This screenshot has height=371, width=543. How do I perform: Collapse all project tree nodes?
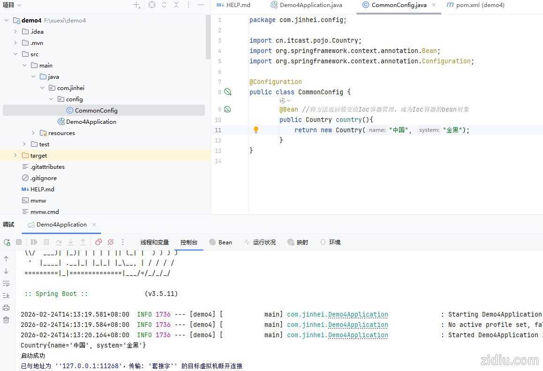[176, 5]
